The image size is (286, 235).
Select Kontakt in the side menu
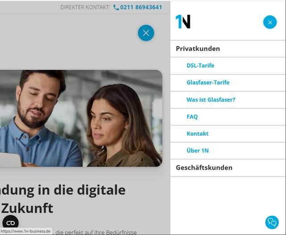[x=198, y=133]
